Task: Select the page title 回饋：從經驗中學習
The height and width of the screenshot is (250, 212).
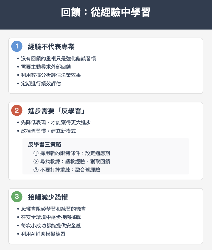Action: (106, 12)
